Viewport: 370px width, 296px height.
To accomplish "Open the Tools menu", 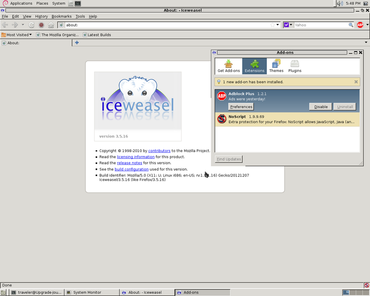I will coord(80,16).
